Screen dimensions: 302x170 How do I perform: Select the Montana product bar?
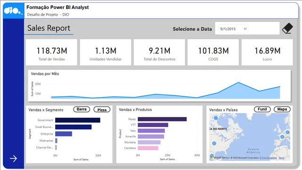(x=149, y=142)
